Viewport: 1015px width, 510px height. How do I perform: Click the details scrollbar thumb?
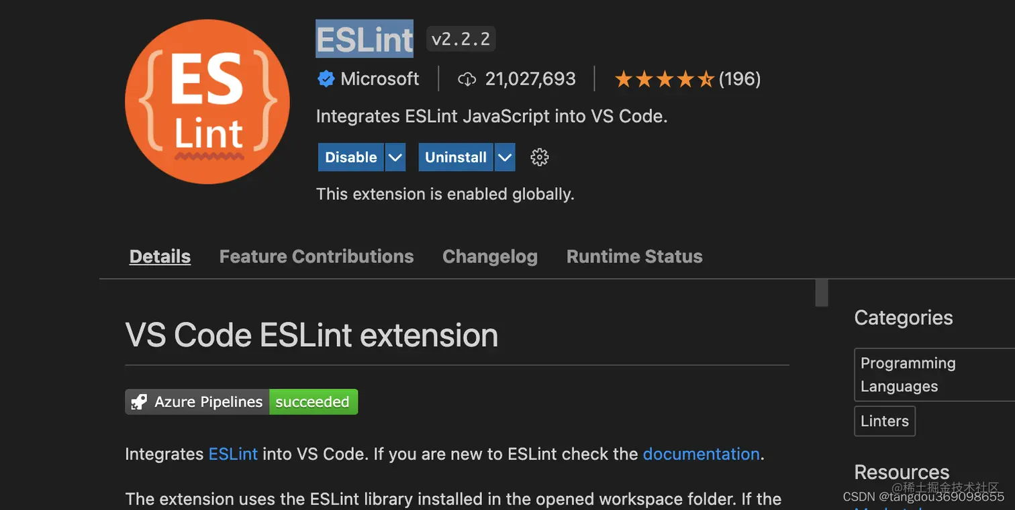coord(822,293)
